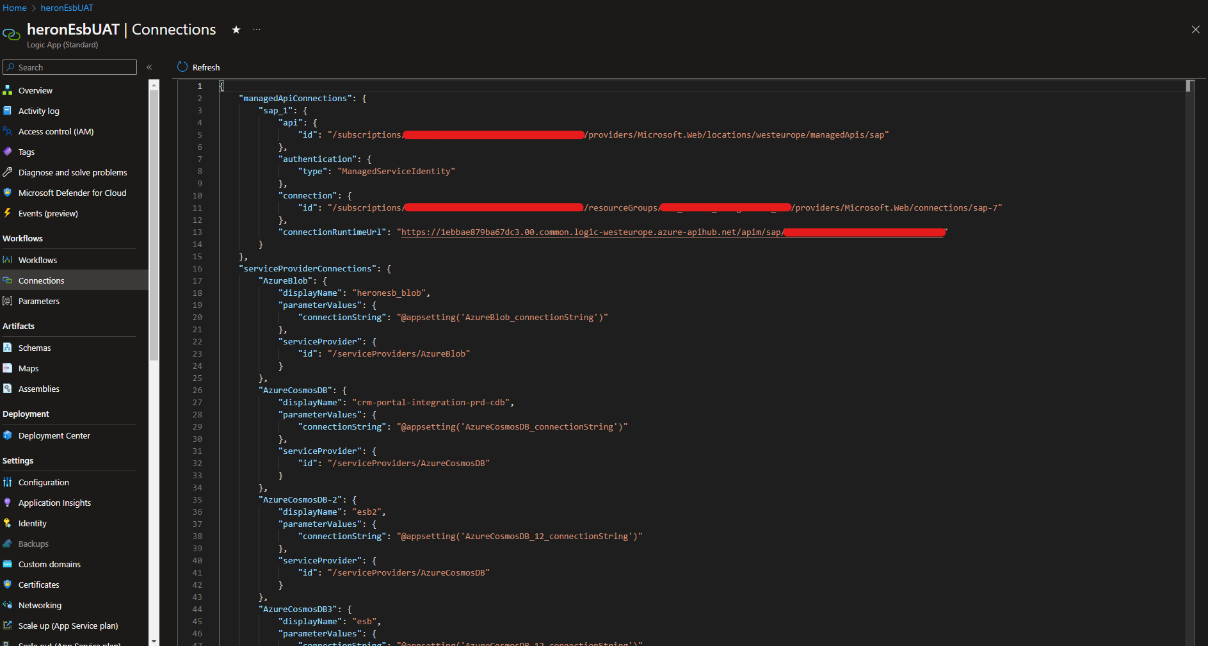The height and width of the screenshot is (646, 1208).
Task: Close the Connections blade with X
Action: [x=1195, y=29]
